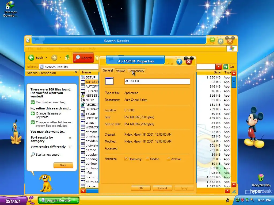Select the dvdplay file icon
The height and width of the screenshot is (205, 274).
point(83,155)
